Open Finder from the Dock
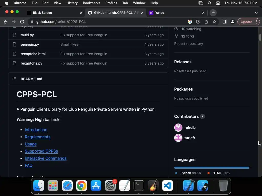 (x=39, y=186)
